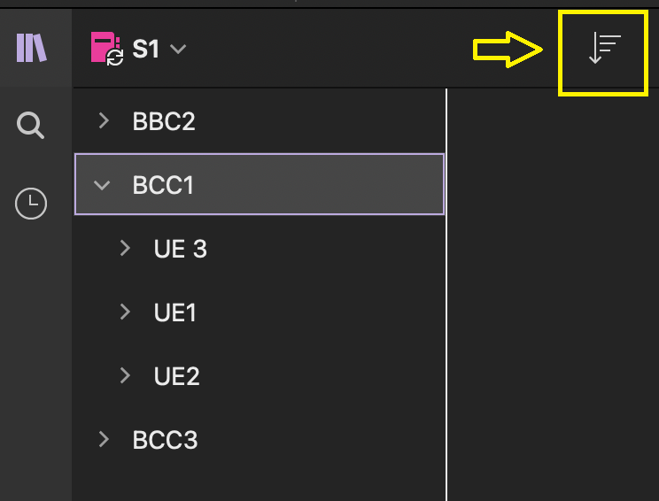The width and height of the screenshot is (659, 501).
Task: Click the pink S1 notebook icon
Action: click(107, 49)
